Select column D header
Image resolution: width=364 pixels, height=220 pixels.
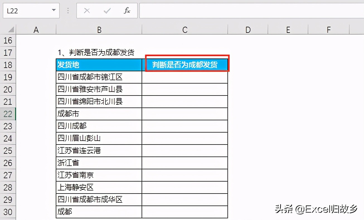(x=248, y=30)
